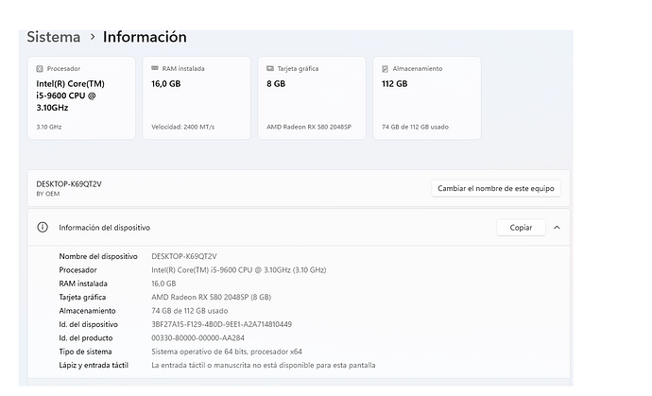Screen dimensions: 652x396
Task: Click the Lápiz y entrada táctil label
Action: point(94,365)
